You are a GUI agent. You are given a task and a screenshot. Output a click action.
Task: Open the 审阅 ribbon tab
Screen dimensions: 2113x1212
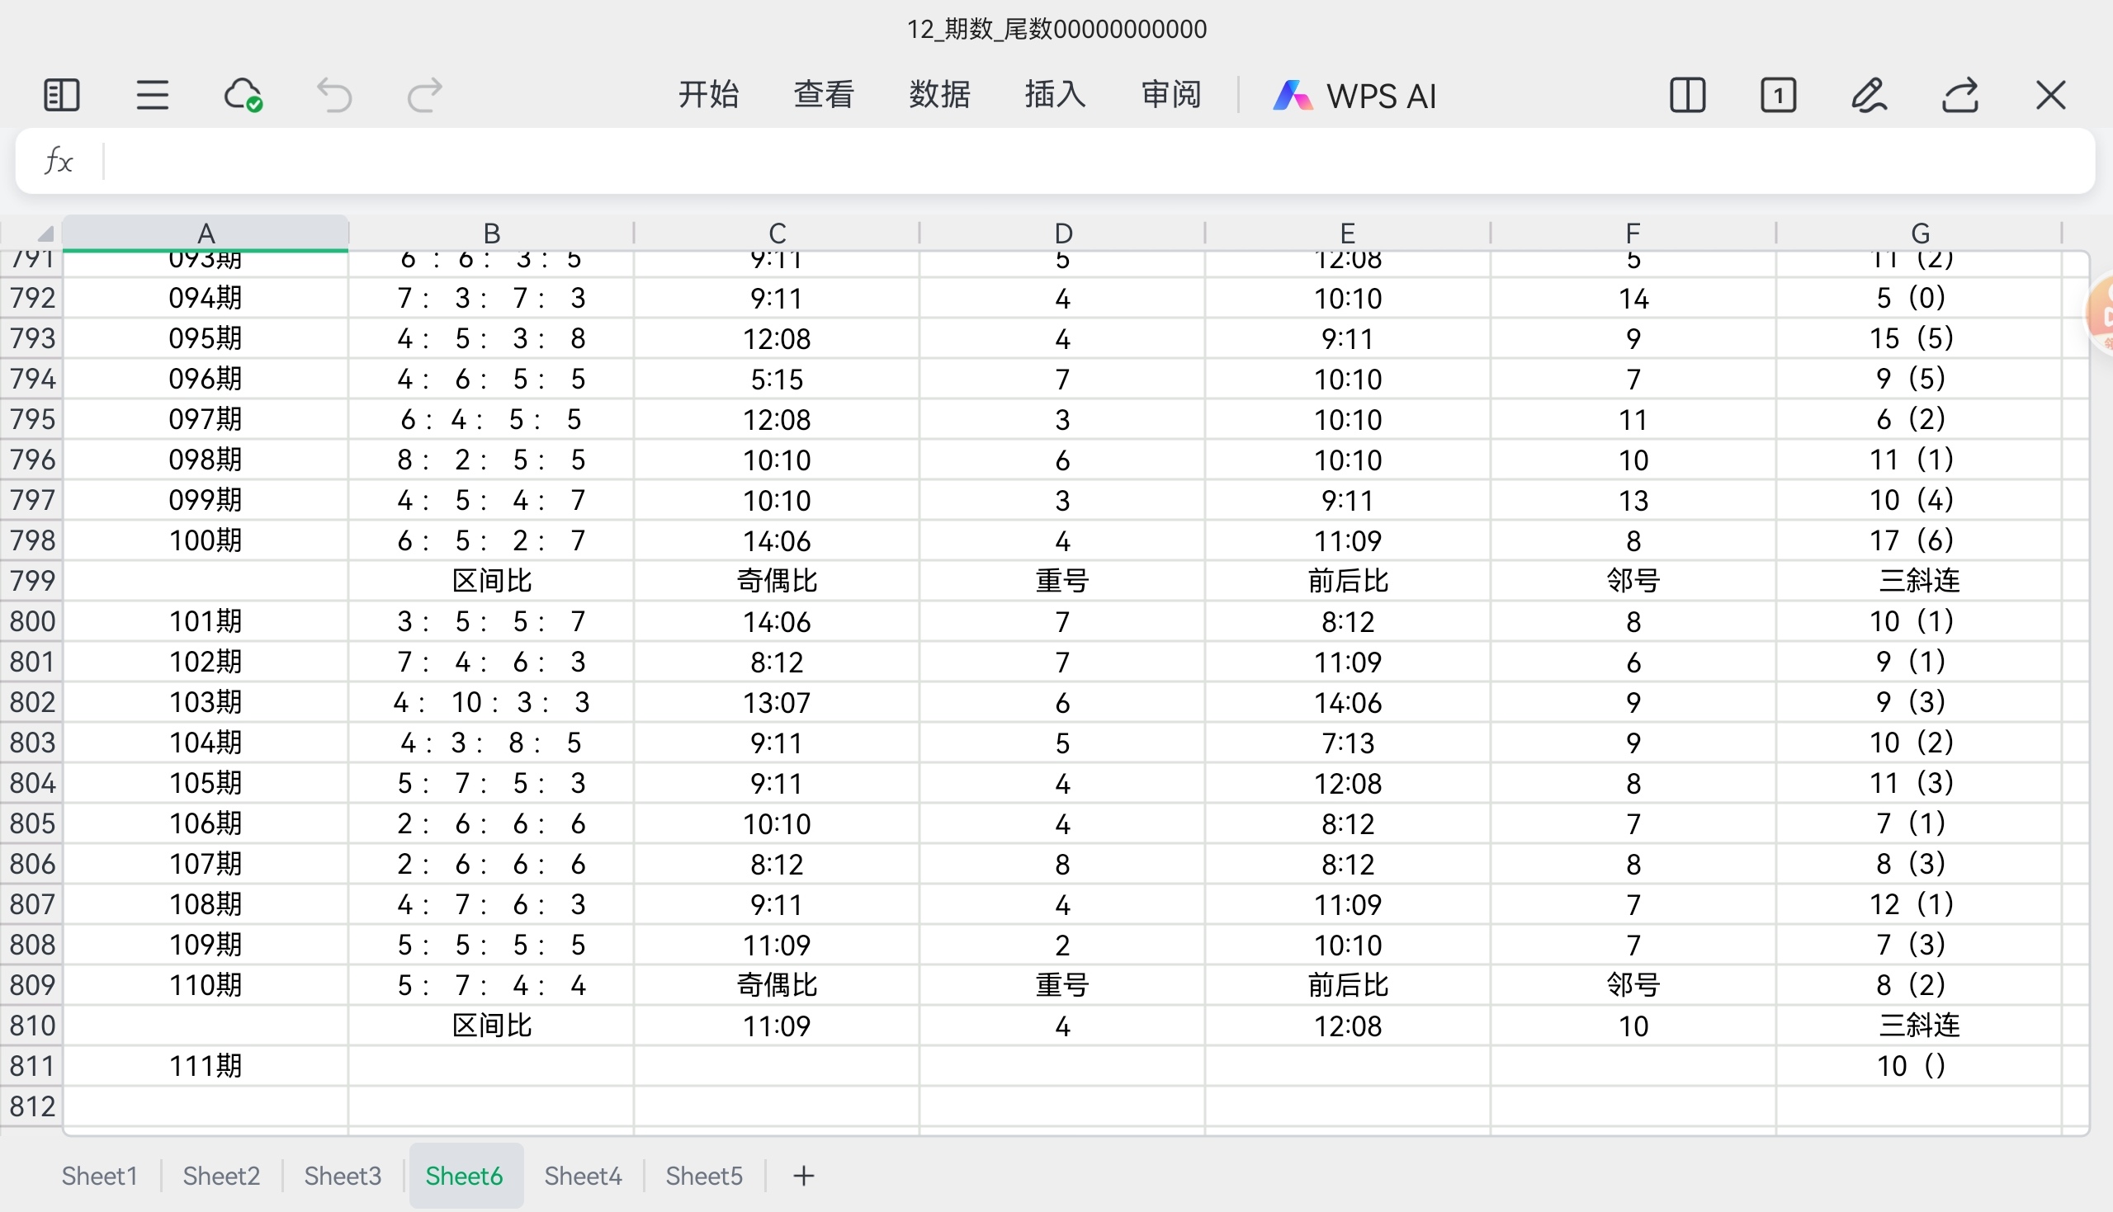[x=1170, y=95]
